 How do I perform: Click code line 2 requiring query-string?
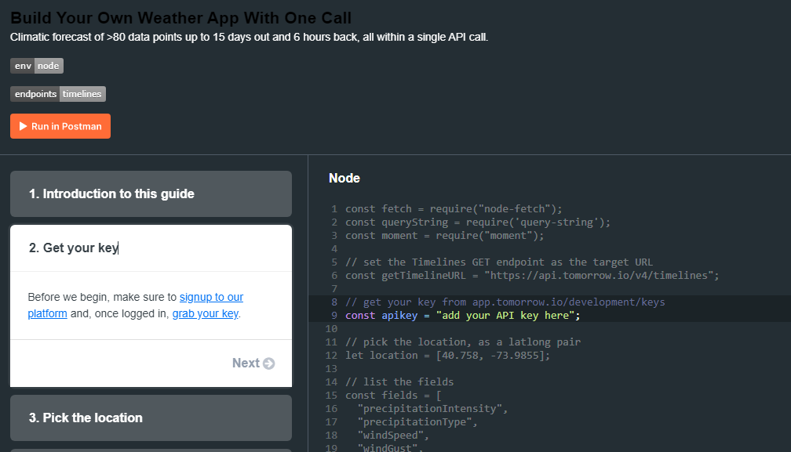(x=478, y=222)
